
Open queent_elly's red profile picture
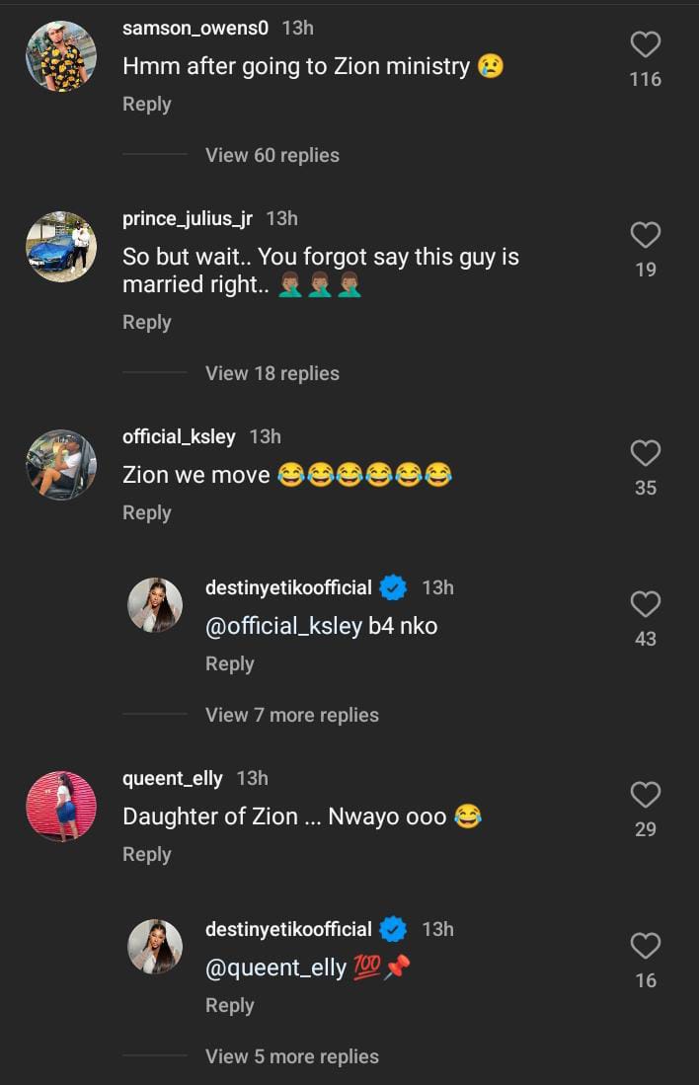[x=61, y=807]
